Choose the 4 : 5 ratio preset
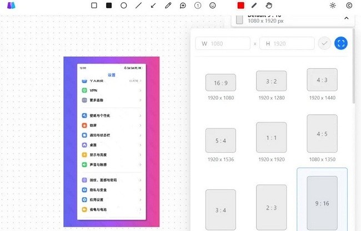The height and width of the screenshot is (231, 361). pyautogui.click(x=322, y=134)
